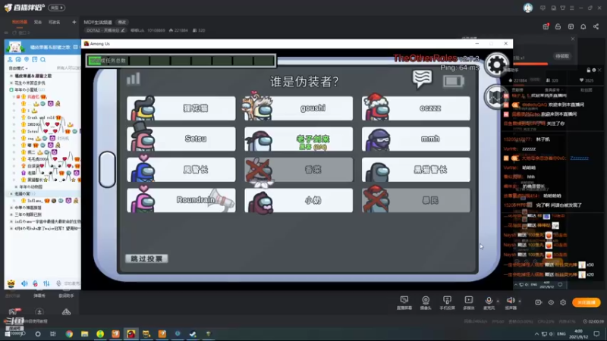607x341 pixels.
Task: Open the location pin icon in chat panel
Action: (27, 60)
